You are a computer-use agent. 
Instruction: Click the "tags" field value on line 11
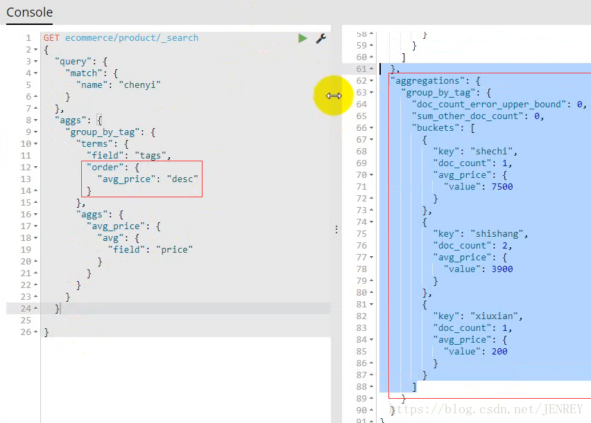coord(151,156)
